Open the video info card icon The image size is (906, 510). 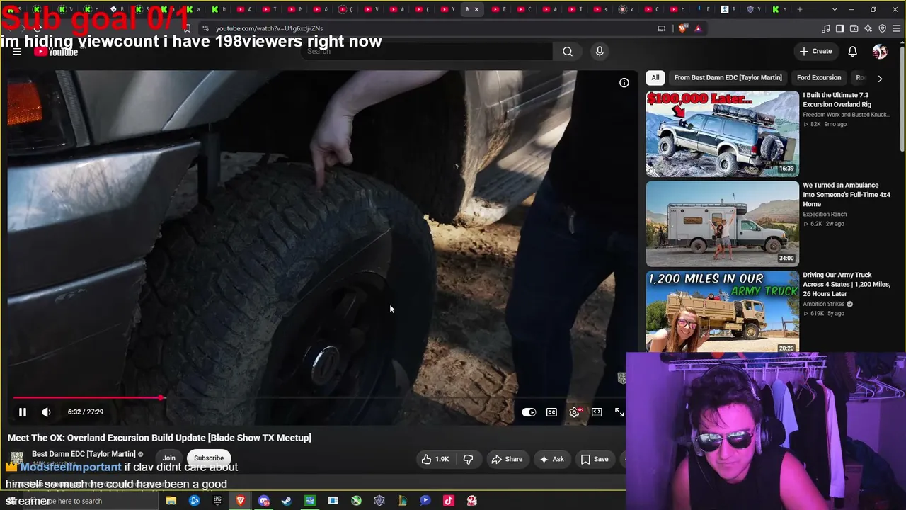click(x=624, y=83)
